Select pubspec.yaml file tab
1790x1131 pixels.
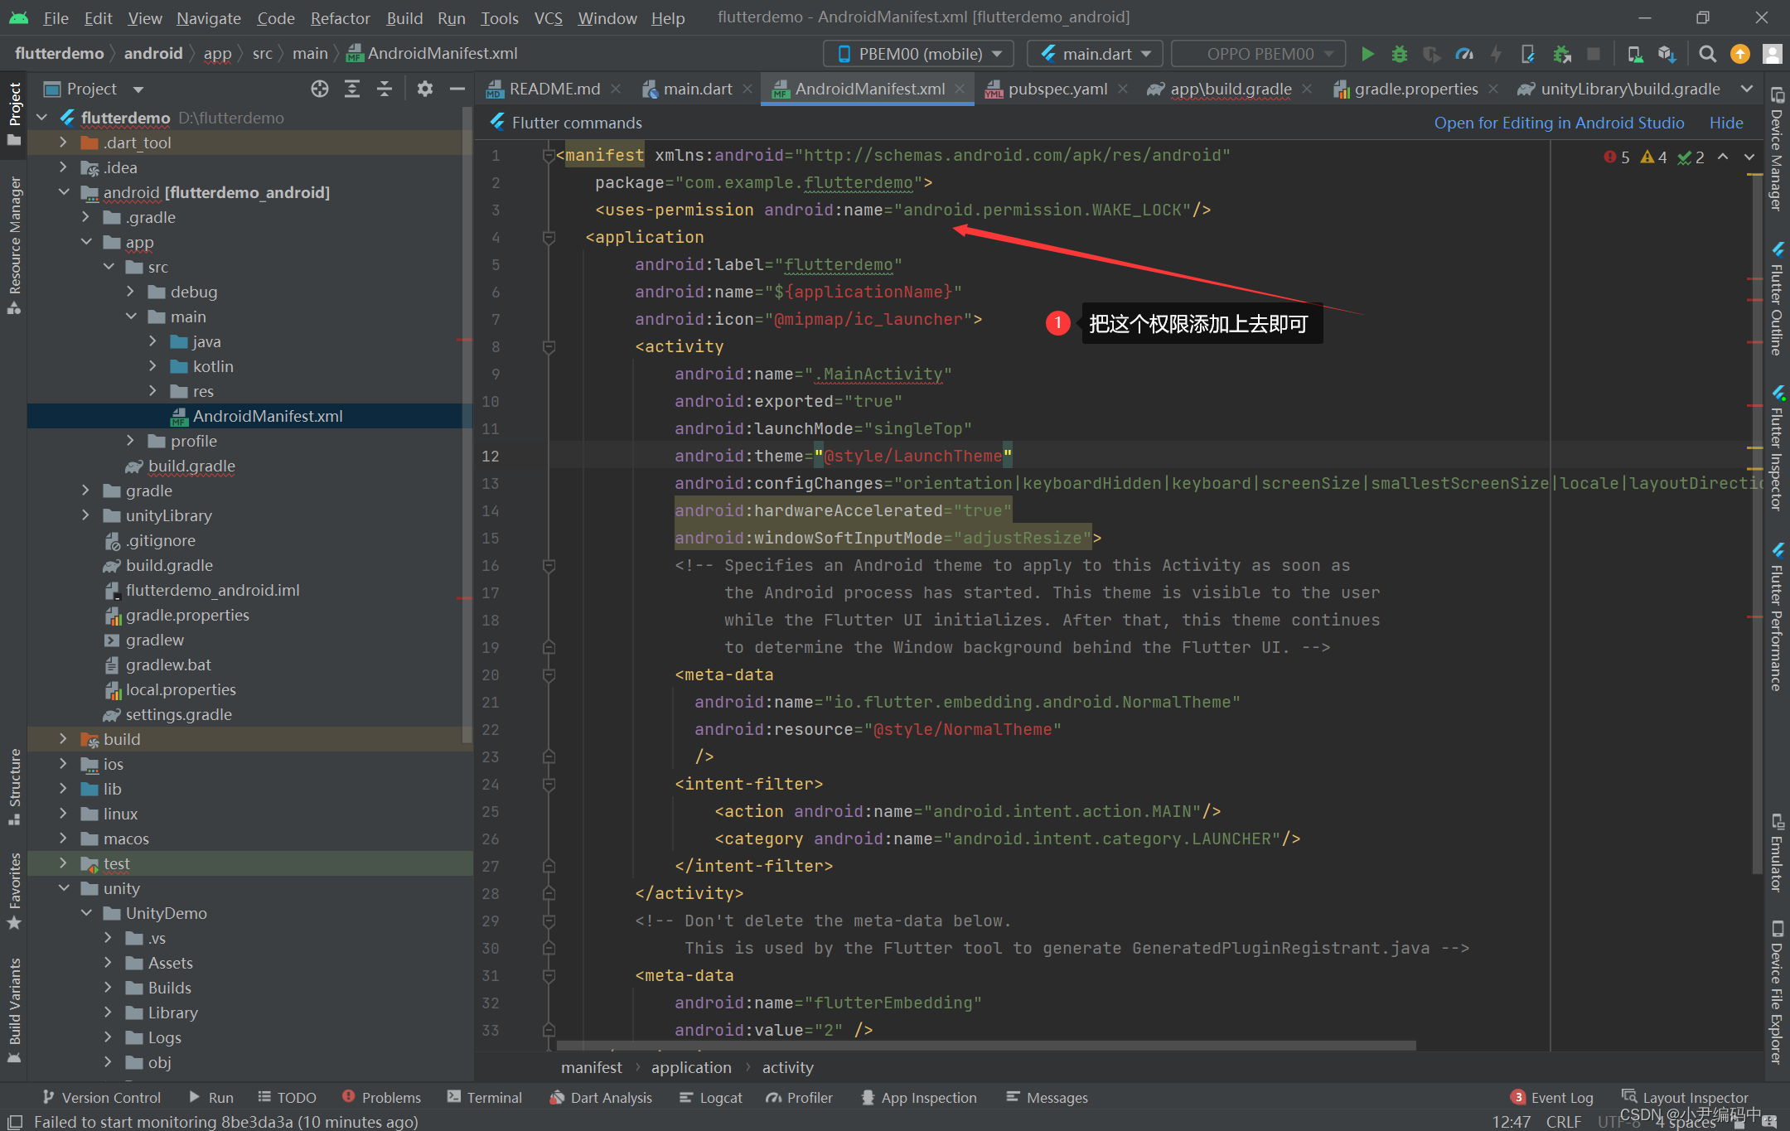click(1054, 89)
